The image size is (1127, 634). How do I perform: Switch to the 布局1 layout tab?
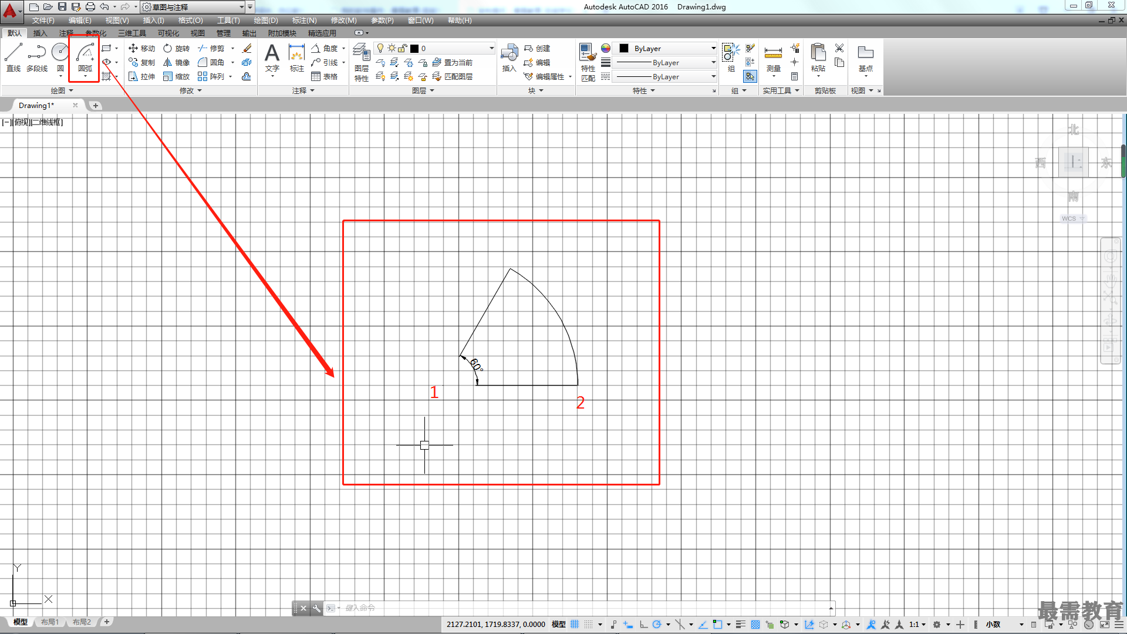[50, 622]
